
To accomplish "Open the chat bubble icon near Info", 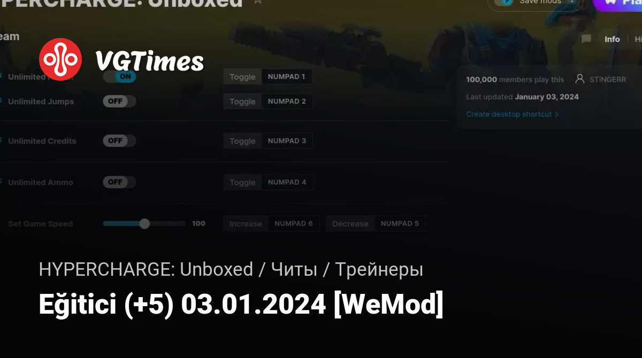I will pyautogui.click(x=586, y=39).
